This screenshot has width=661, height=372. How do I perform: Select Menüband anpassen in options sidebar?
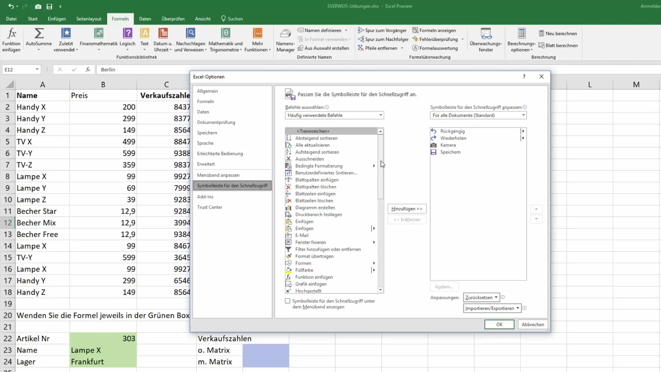[232, 175]
